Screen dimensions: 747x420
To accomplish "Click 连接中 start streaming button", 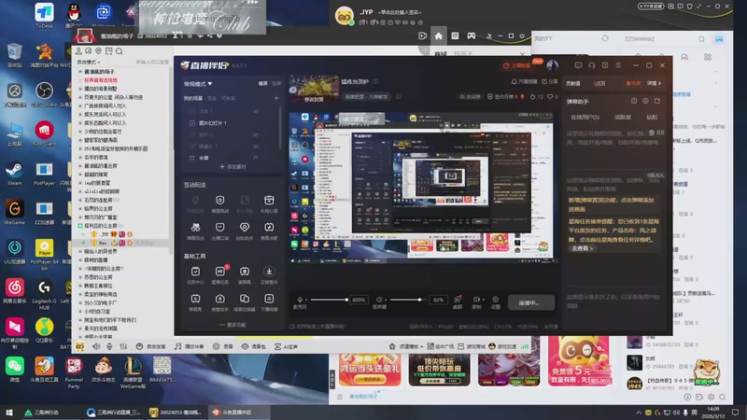I will coord(530,302).
